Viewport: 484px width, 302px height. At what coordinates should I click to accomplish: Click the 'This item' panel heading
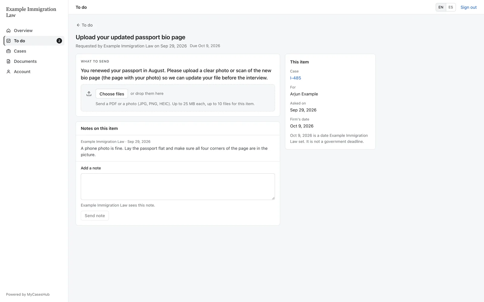(299, 62)
